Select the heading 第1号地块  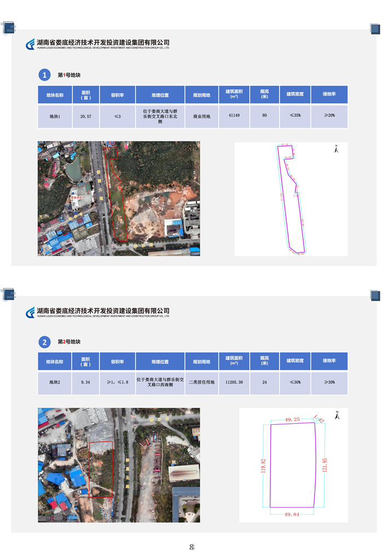[69, 75]
